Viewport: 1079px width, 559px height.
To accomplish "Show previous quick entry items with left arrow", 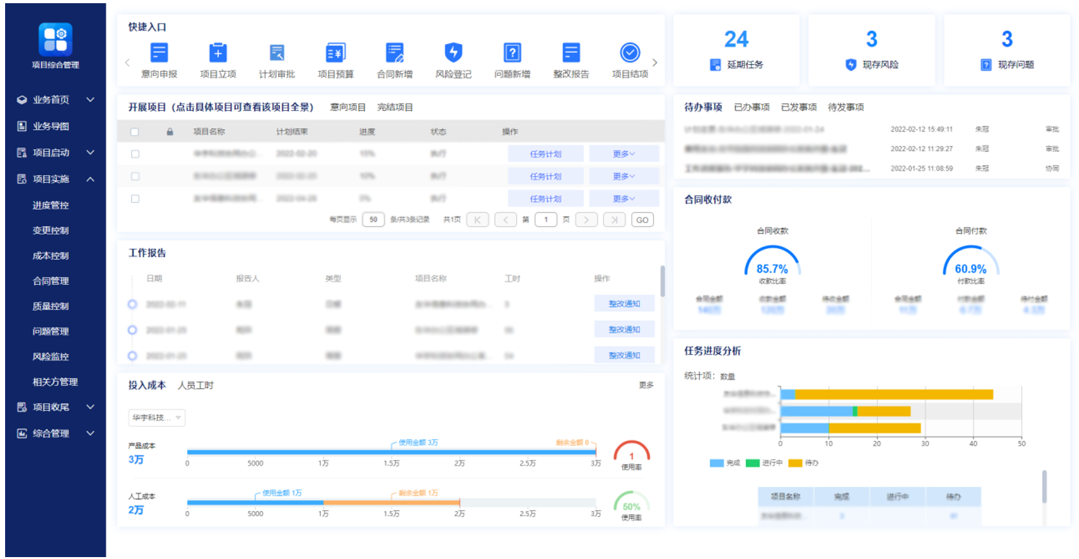I will point(127,63).
